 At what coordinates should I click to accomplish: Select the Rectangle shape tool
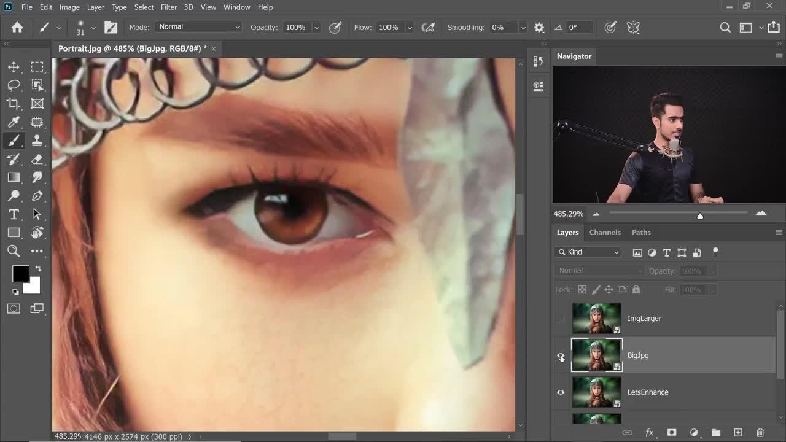point(14,233)
